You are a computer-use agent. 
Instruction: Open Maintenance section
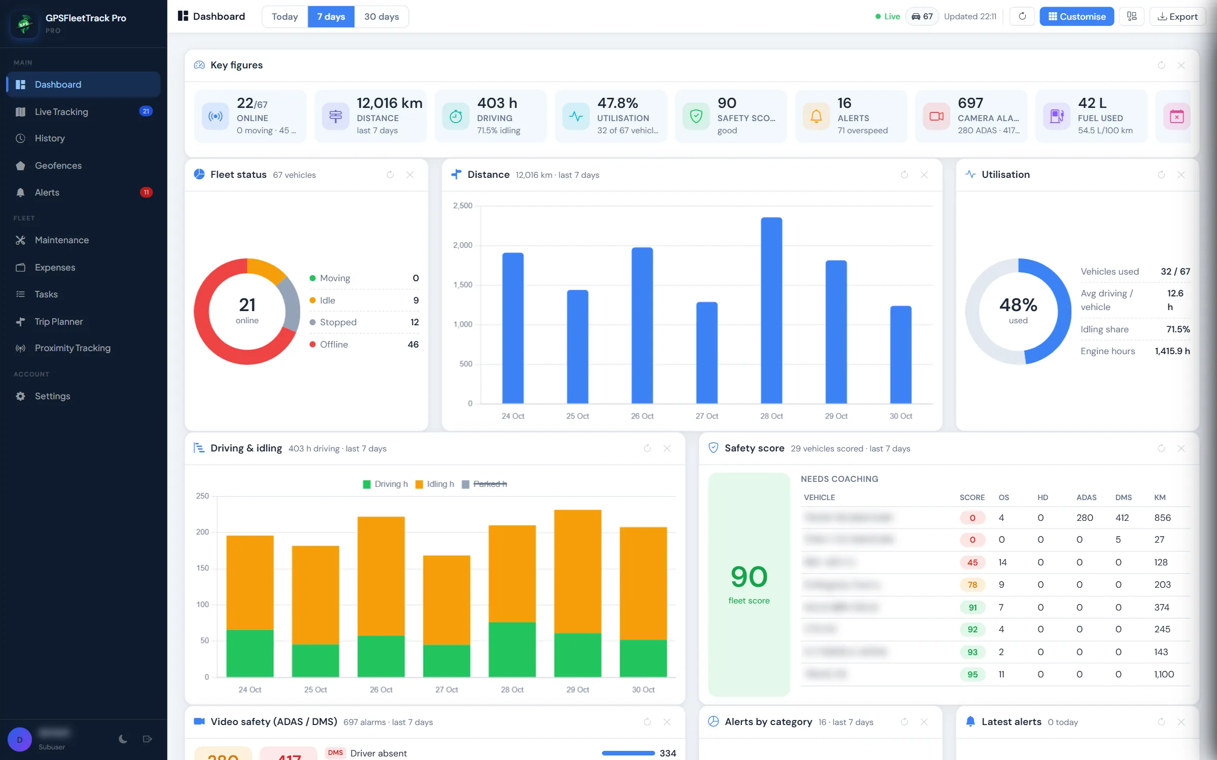(84, 240)
